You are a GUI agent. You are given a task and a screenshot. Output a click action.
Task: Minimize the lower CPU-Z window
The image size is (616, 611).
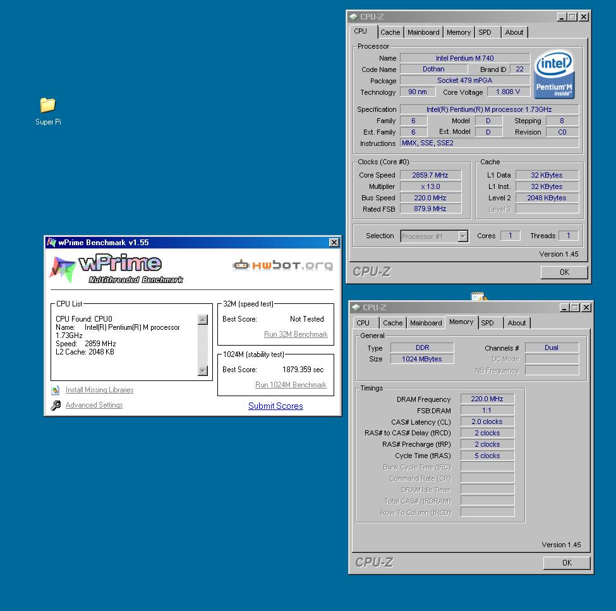(564, 308)
